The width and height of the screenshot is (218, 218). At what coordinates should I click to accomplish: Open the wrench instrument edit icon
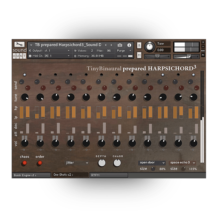coord(19,45)
